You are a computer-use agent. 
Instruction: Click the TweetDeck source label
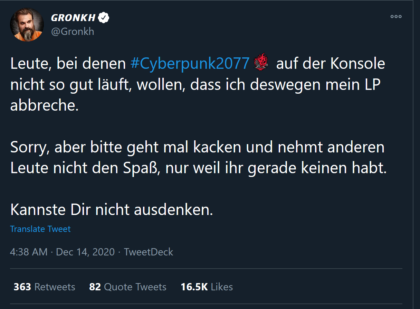coord(149,252)
